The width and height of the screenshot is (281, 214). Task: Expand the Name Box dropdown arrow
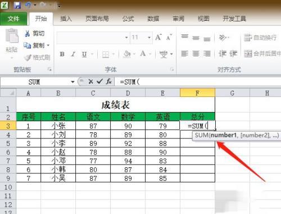point(72,82)
